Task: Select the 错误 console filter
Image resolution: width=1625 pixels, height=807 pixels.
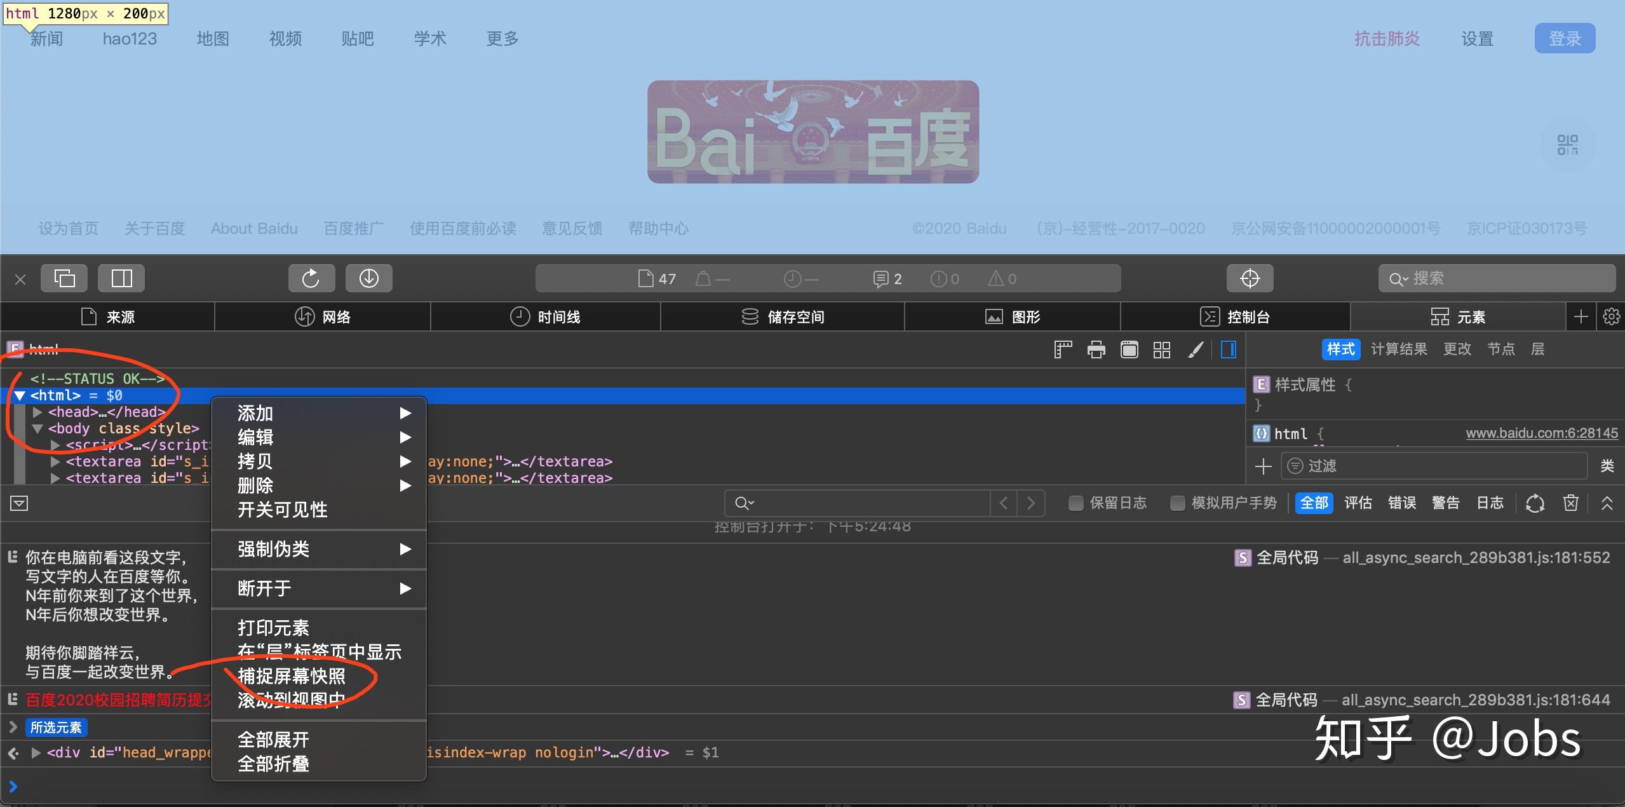Action: tap(1402, 503)
